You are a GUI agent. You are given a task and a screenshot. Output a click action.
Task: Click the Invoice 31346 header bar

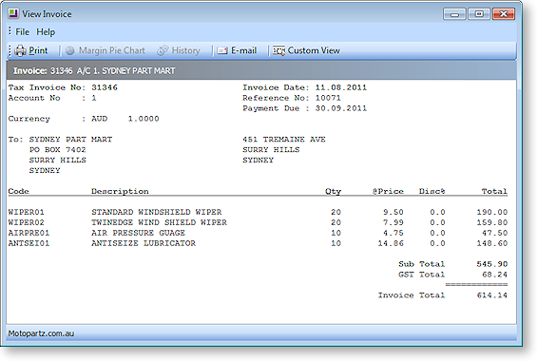pos(261,70)
